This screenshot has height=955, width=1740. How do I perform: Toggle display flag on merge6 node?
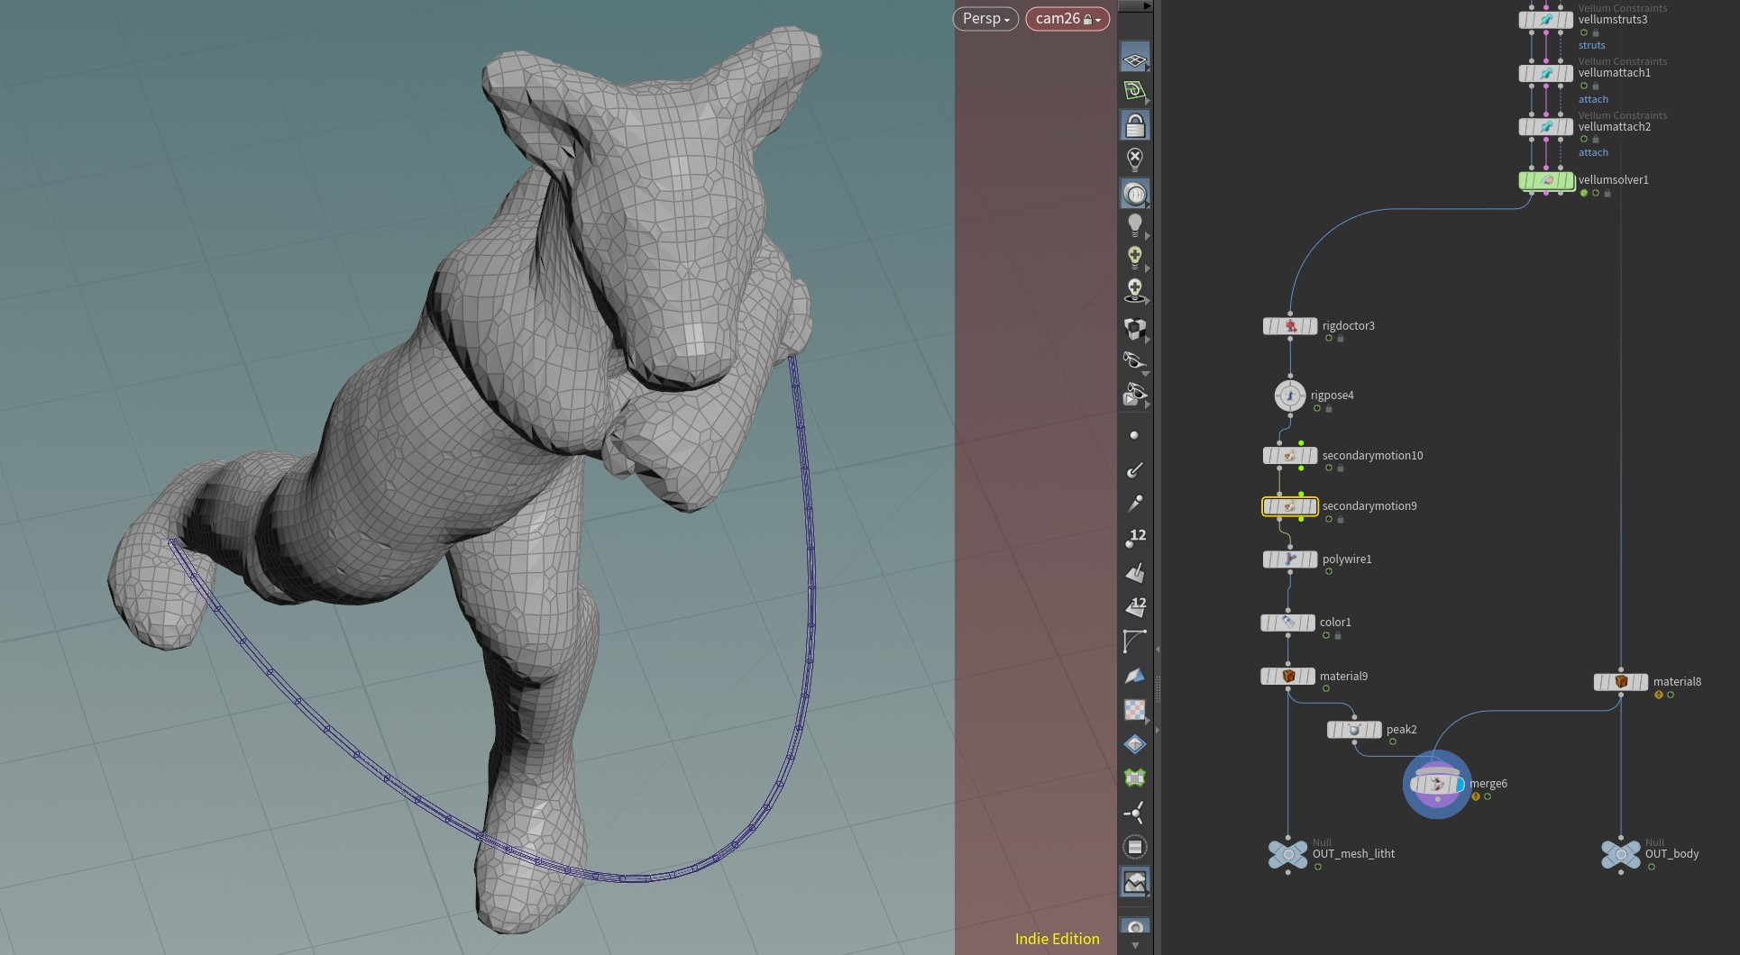click(1459, 785)
